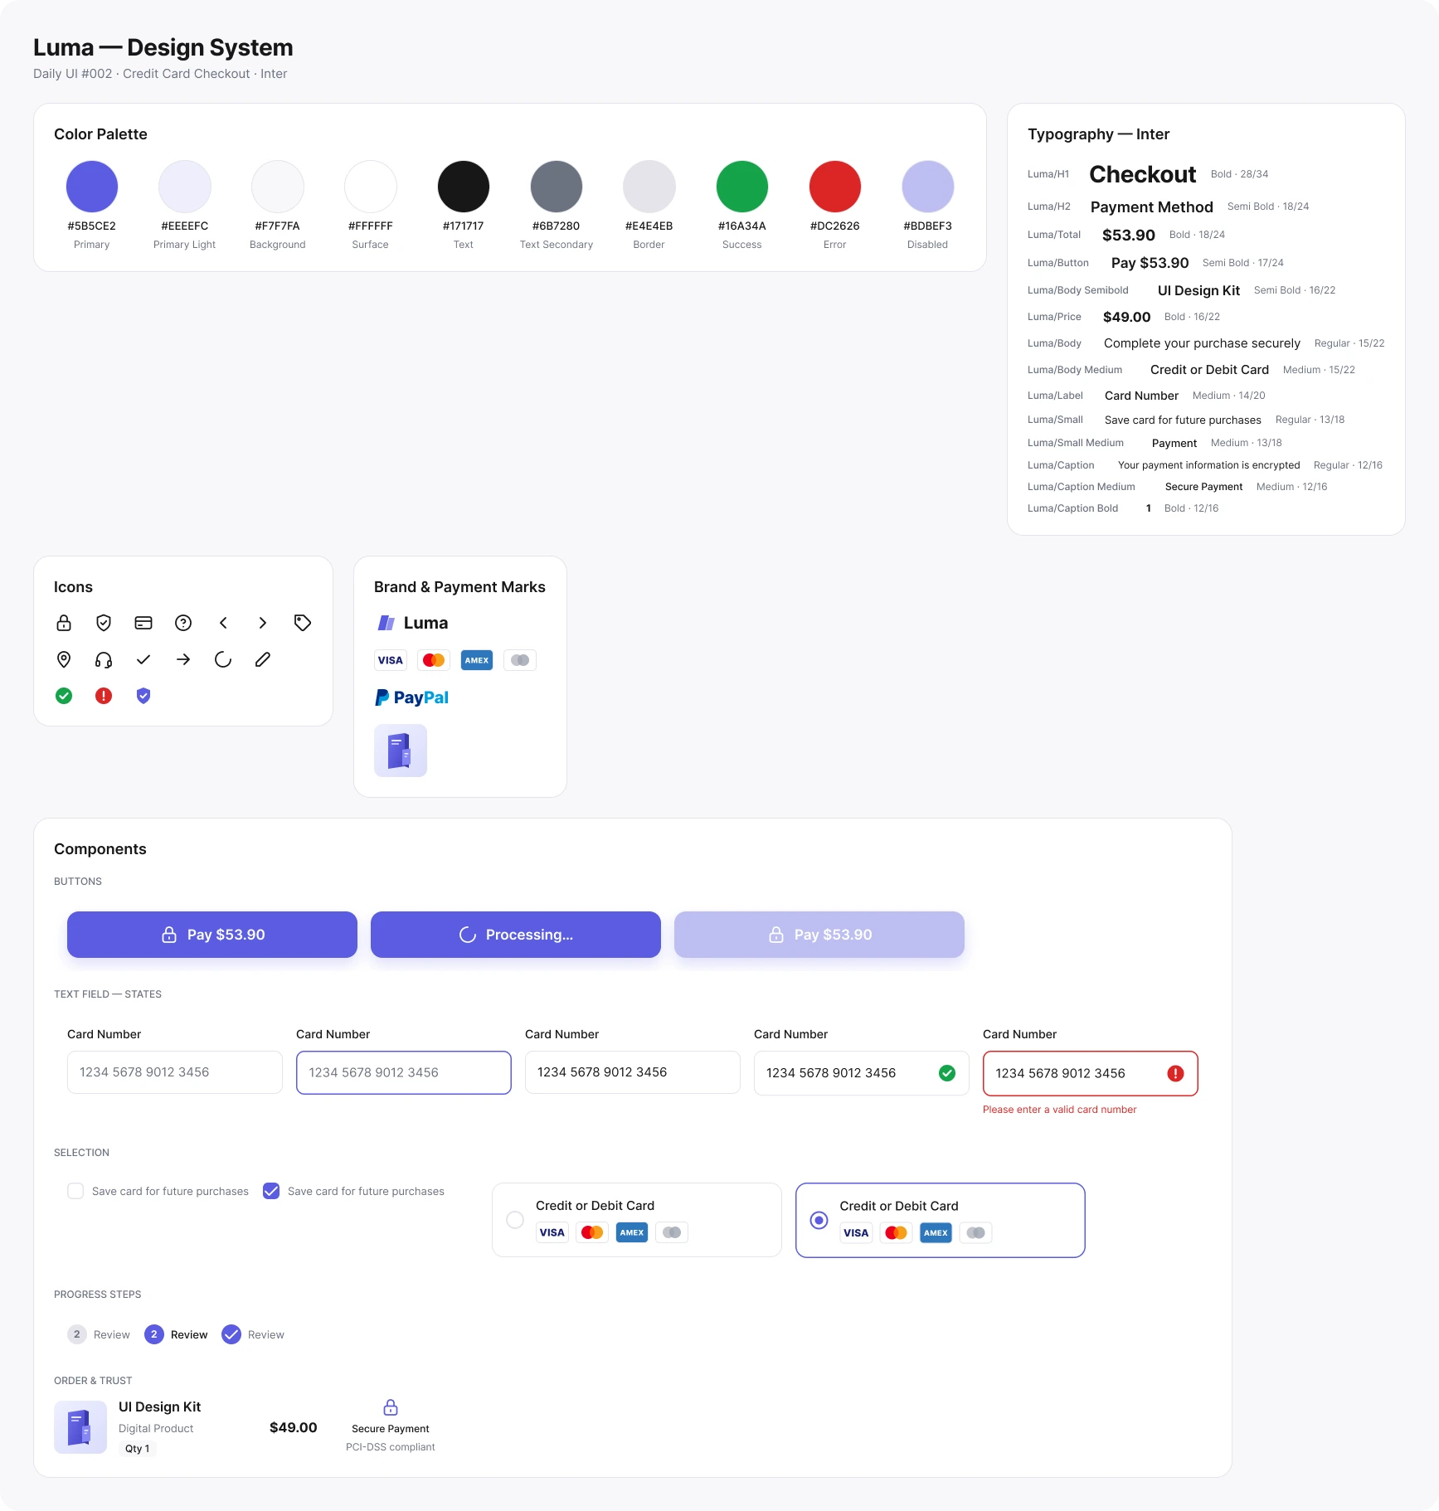Viewport: 1439px width, 1511px height.
Task: Click the error-state card number field
Action: pyautogui.click(x=1091, y=1073)
